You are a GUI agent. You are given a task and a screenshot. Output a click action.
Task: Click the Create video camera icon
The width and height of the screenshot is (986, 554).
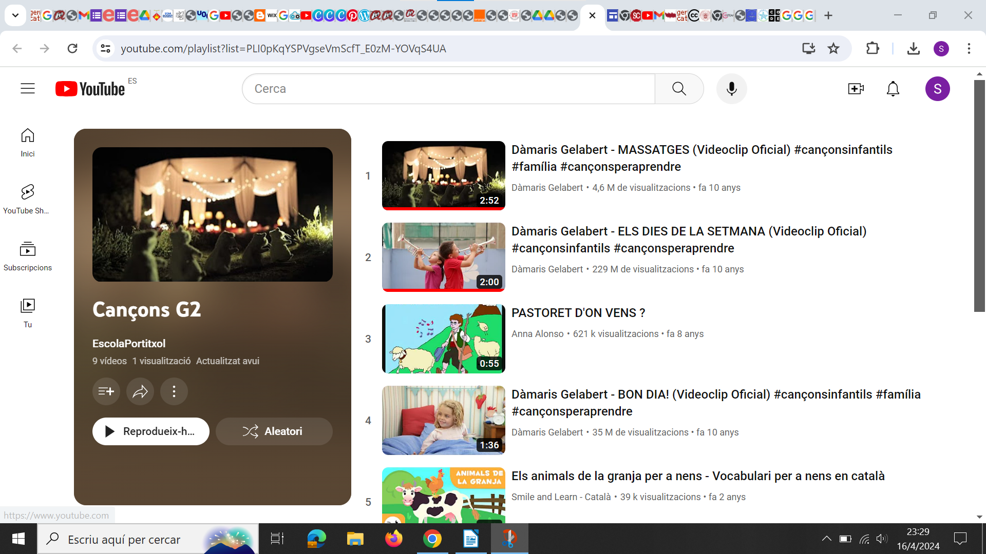[856, 89]
